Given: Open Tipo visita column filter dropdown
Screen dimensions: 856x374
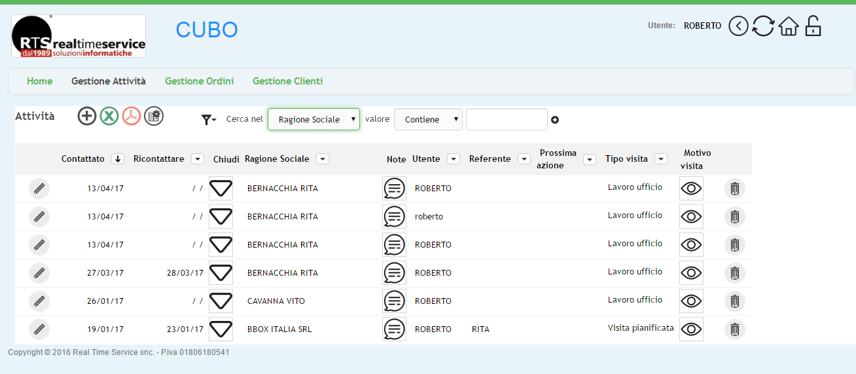Looking at the screenshot, I should click(661, 159).
